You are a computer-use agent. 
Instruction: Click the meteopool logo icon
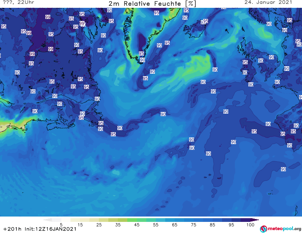point(263,229)
